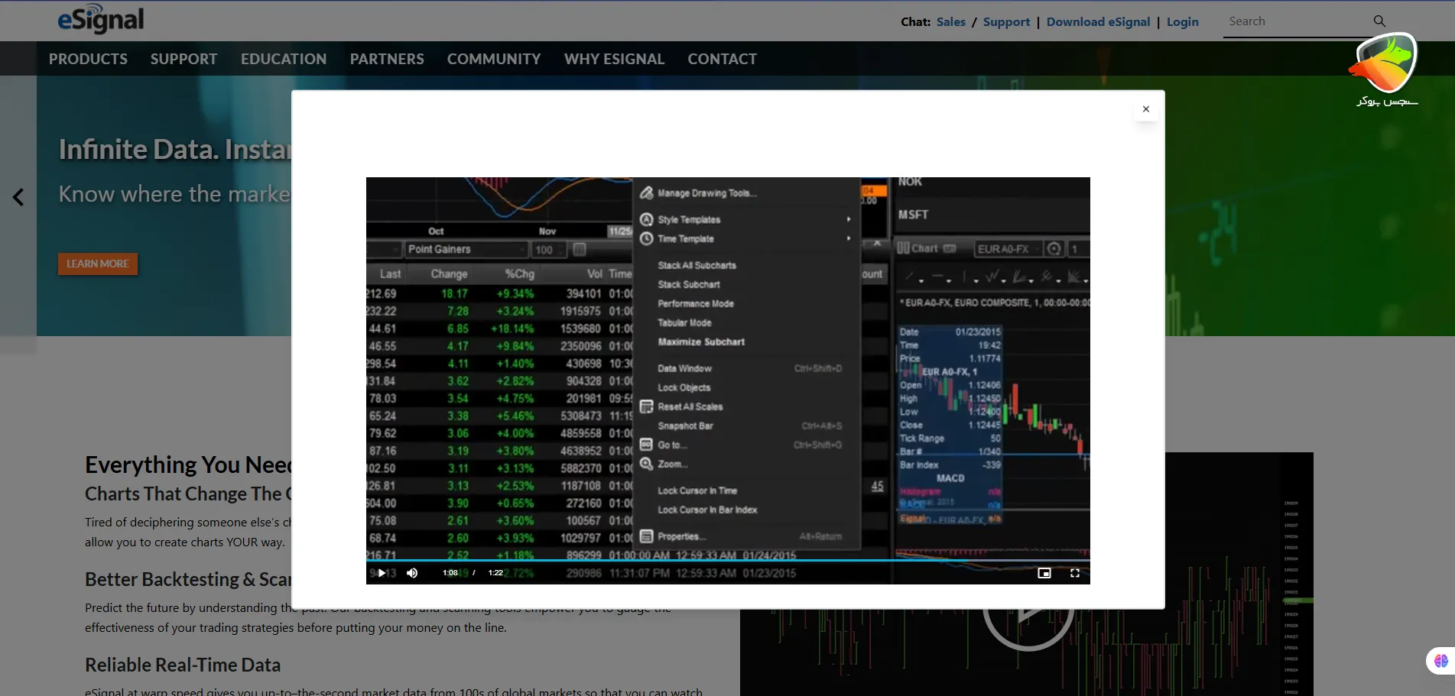Select CONTACT in the navigation bar
The image size is (1455, 696).
coord(722,59)
